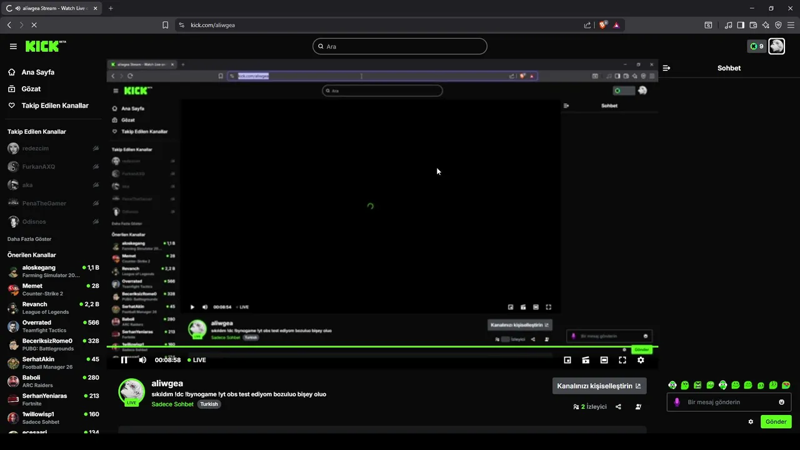800x450 pixels.
Task: Insert the heart-eyes emote at row end
Action: 786,385
